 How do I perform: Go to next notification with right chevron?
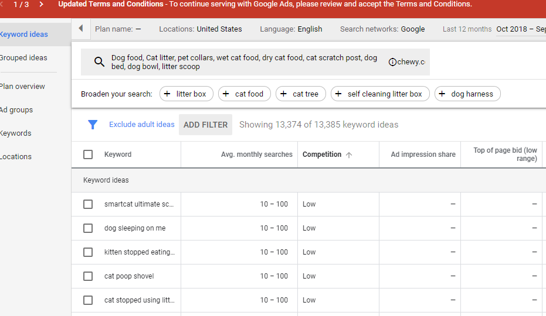tap(42, 4)
